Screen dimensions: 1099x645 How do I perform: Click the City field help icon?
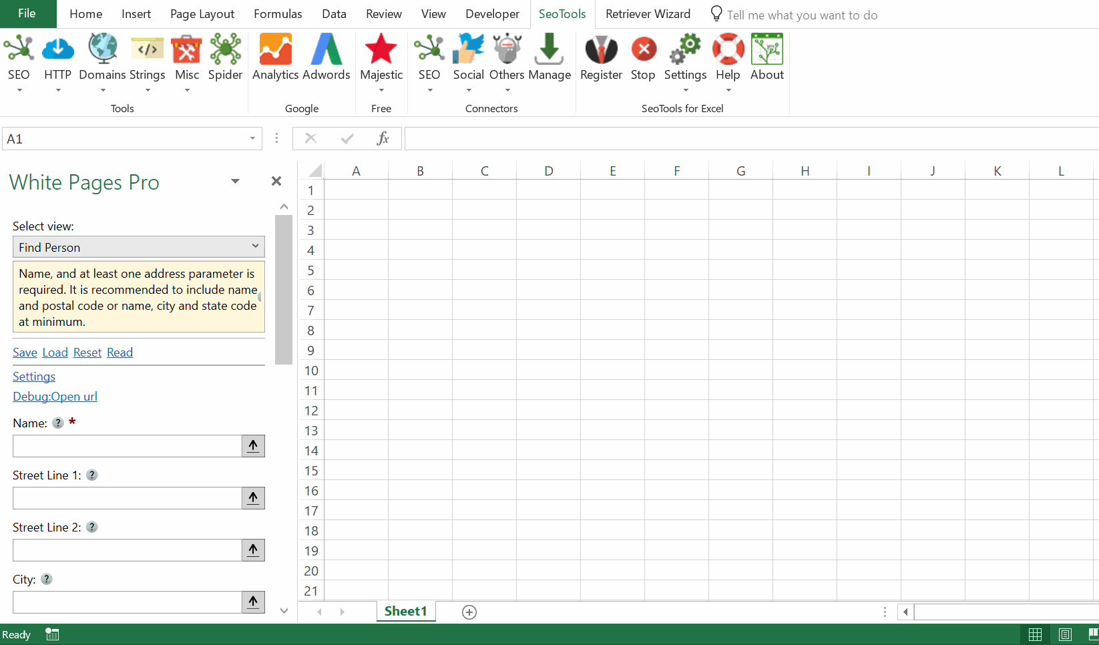(x=47, y=579)
